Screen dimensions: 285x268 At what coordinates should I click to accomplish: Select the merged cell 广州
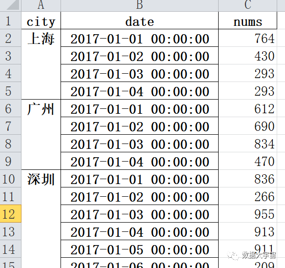41,135
